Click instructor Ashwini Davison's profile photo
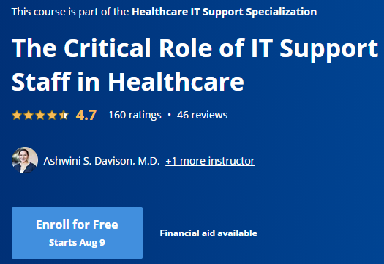 click(25, 160)
